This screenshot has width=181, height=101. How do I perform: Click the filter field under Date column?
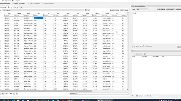coord(9,15)
